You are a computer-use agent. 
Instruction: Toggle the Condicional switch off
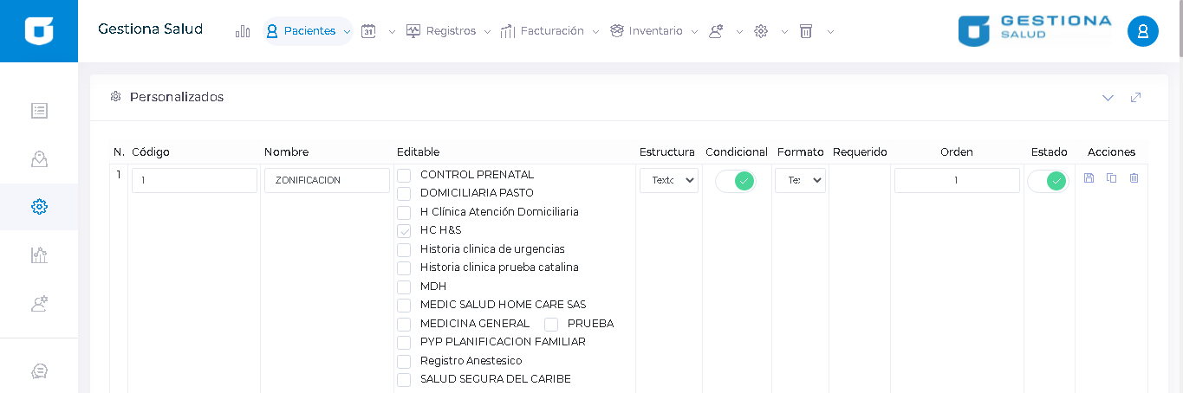[735, 181]
